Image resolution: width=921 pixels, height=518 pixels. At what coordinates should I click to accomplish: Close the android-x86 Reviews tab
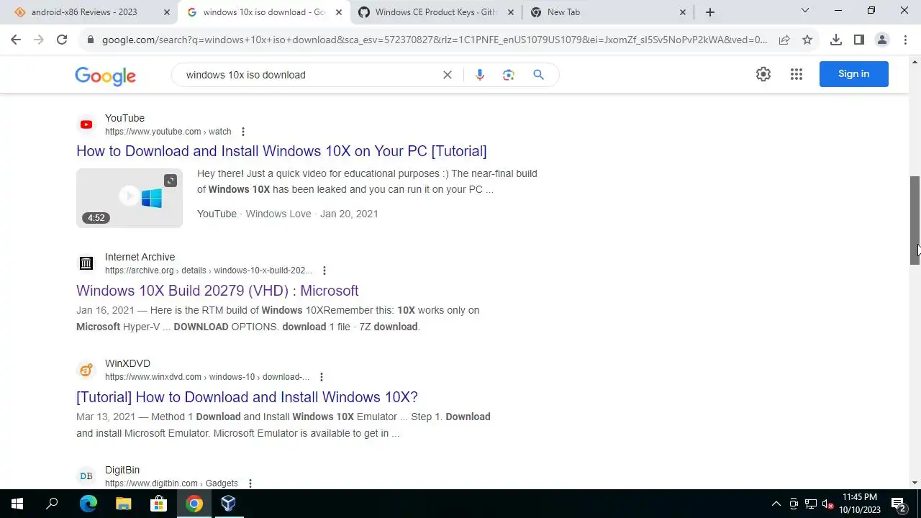[x=167, y=12]
